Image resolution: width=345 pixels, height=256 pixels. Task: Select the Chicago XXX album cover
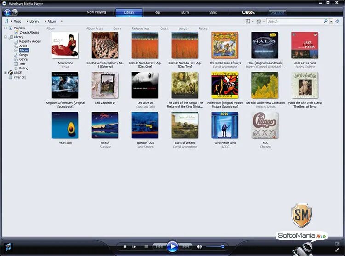(x=264, y=125)
